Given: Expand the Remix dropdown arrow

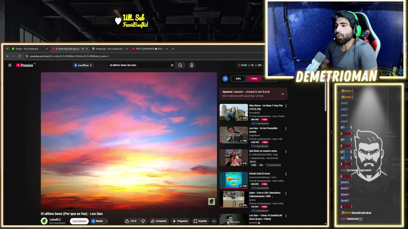Looking at the screenshot, I should 106,221.
